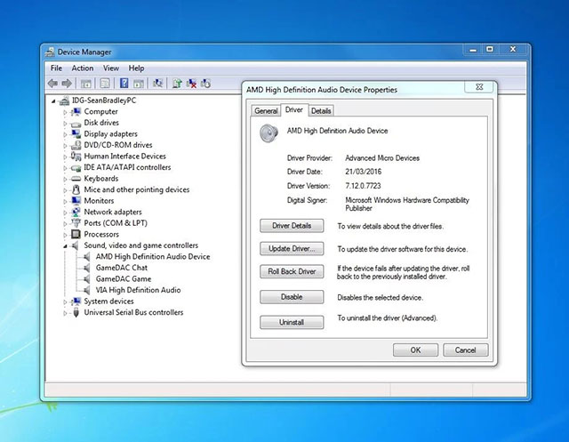This screenshot has width=569, height=442.
Task: Click the Disk drives category icon
Action: click(x=76, y=123)
